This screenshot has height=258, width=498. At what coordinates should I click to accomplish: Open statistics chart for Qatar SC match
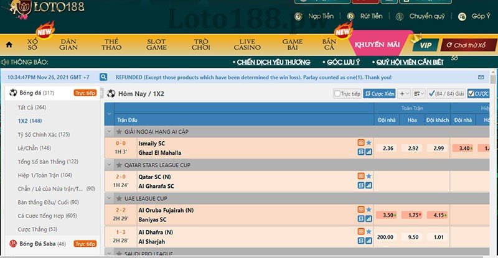(x=369, y=185)
